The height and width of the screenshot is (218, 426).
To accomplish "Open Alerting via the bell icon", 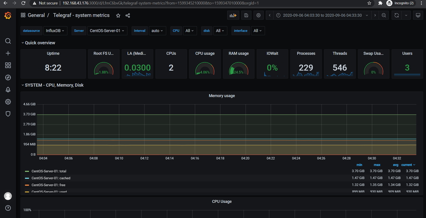I will click(8, 89).
